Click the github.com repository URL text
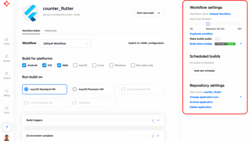 [62, 14]
